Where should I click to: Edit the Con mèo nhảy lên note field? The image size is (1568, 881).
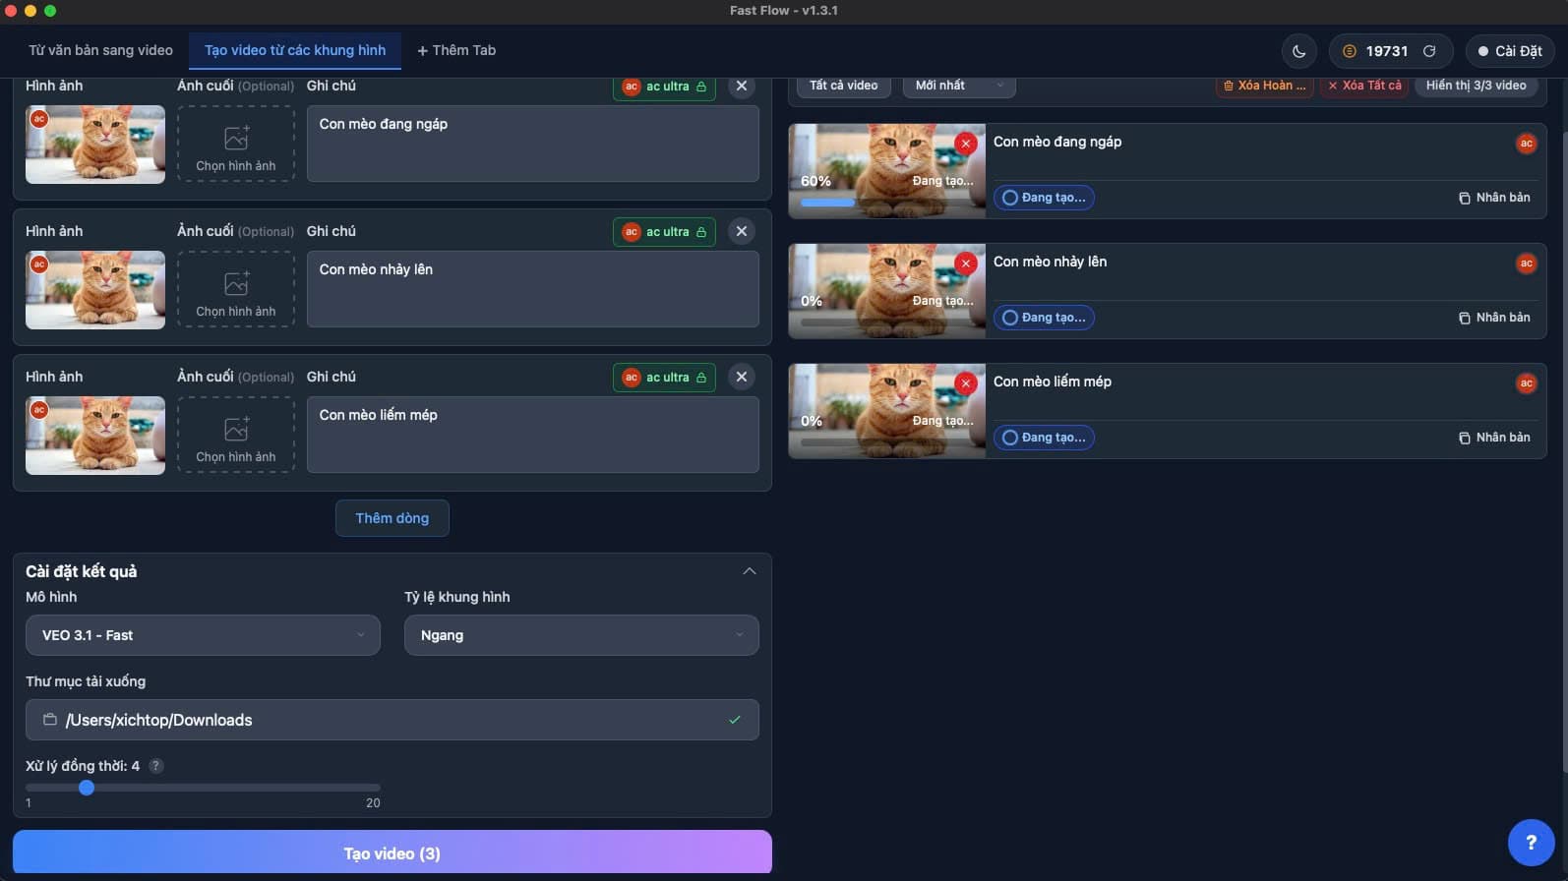(x=533, y=289)
